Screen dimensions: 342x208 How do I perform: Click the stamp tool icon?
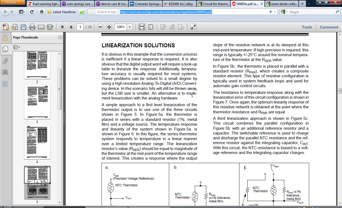click(181, 27)
